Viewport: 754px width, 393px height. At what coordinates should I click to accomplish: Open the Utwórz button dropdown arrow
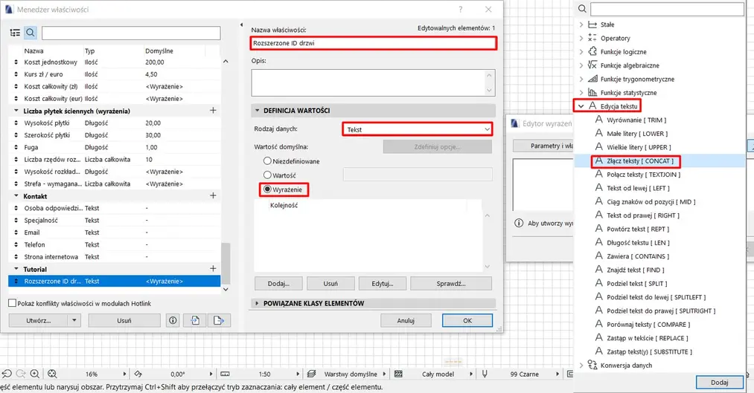click(74, 320)
